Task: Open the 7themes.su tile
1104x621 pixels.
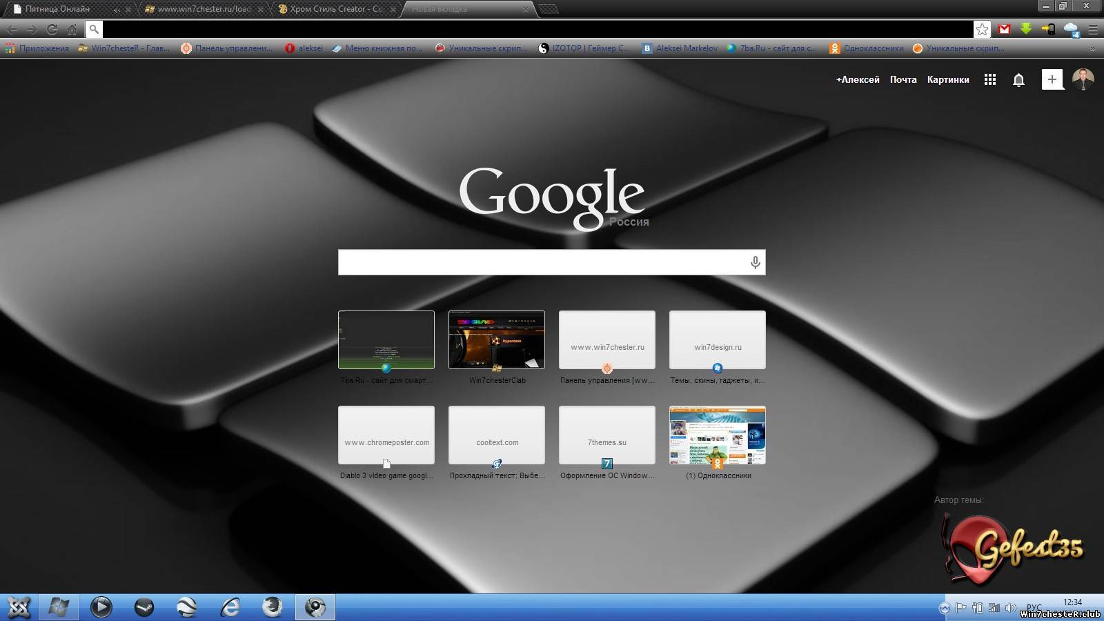Action: point(607,435)
